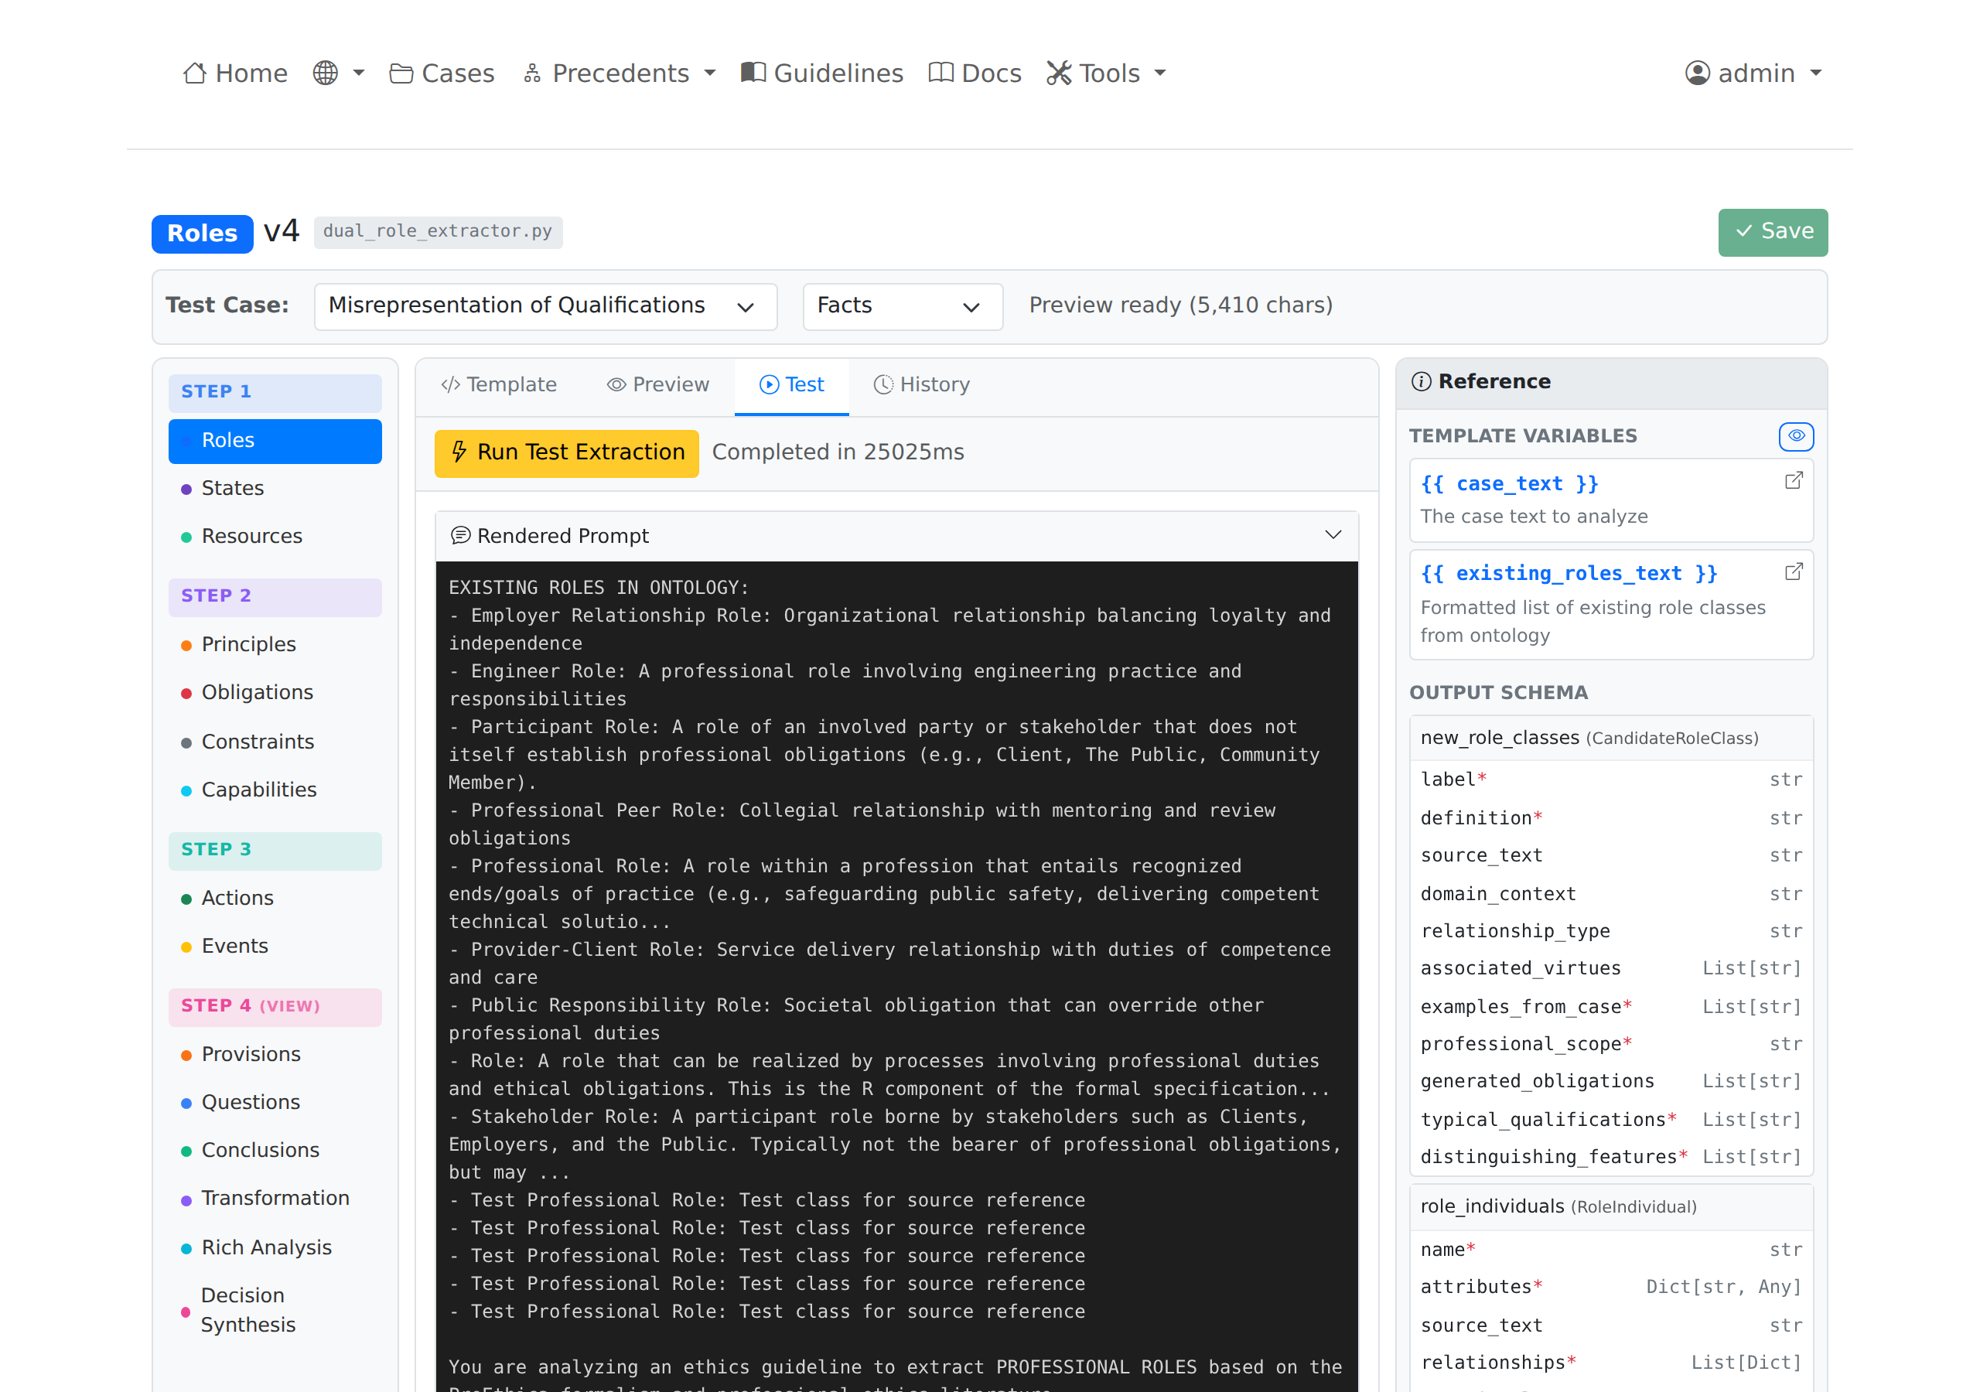Open Provisions in the sidebar

[x=275, y=1055]
